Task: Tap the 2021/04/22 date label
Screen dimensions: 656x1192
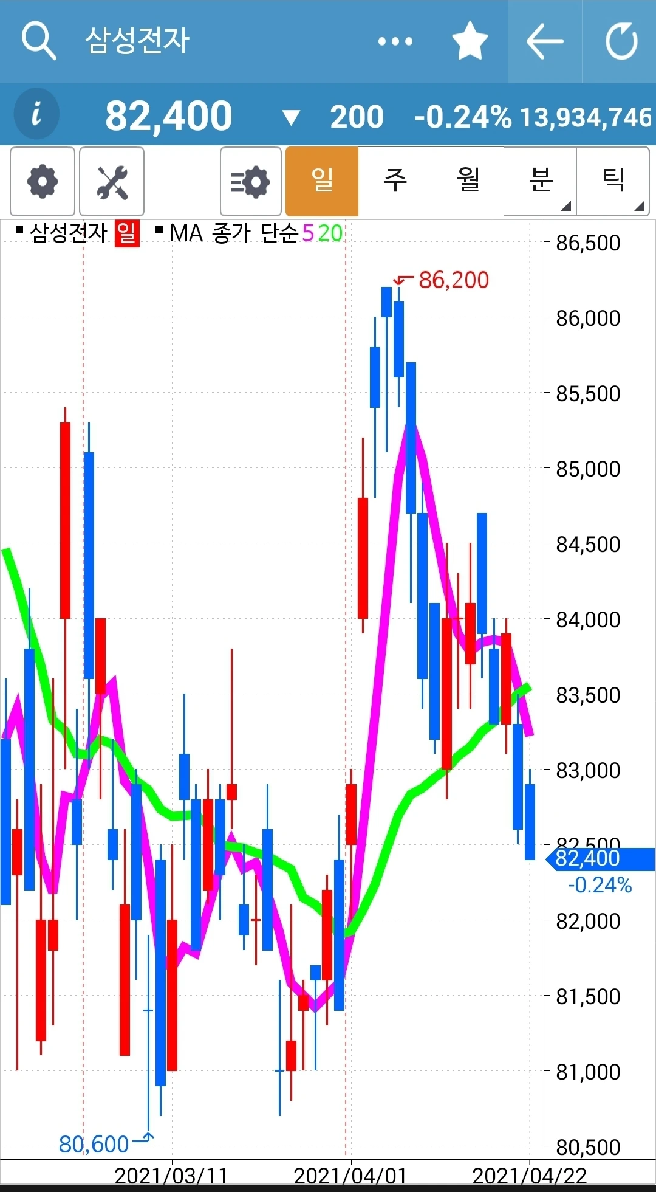Action: [x=529, y=1176]
